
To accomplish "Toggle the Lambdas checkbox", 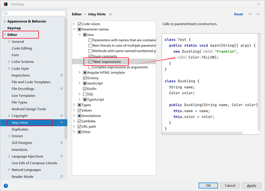I will tap(79, 121).
